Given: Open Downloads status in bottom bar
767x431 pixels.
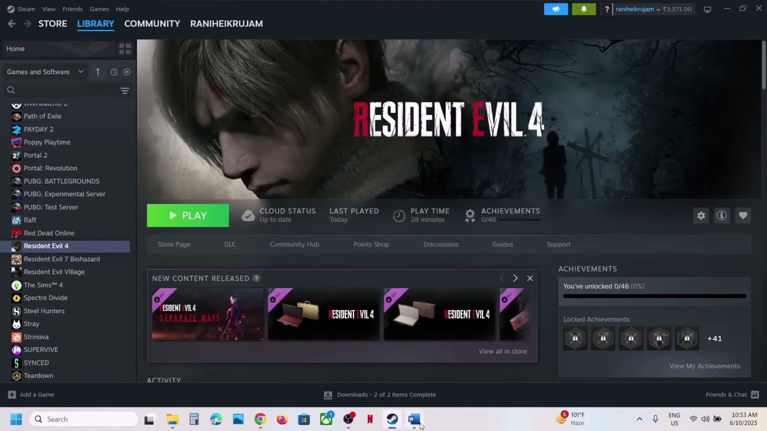Looking at the screenshot, I should coord(380,394).
